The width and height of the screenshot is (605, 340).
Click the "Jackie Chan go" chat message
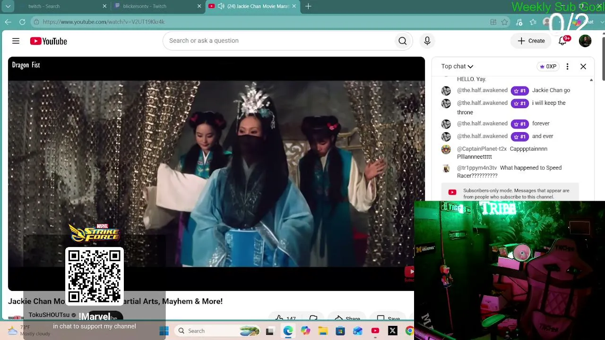click(x=551, y=90)
